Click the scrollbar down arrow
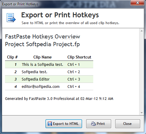This screenshot has width=146, height=134. pyautogui.click(x=142, y=113)
